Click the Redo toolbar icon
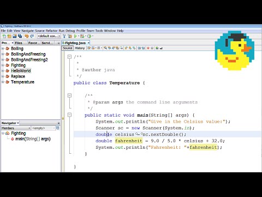262x197 pixels. 32,36
